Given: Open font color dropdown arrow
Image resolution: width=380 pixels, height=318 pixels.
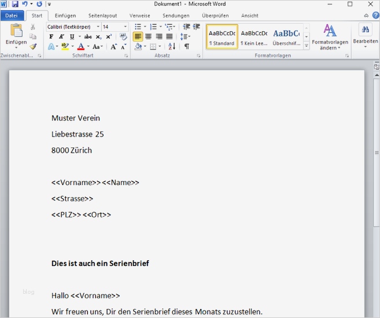Looking at the screenshot, I should pos(88,46).
